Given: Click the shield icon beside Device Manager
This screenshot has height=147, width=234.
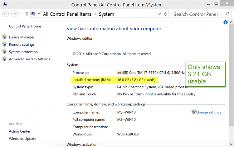Looking at the screenshot, I should [4, 37].
